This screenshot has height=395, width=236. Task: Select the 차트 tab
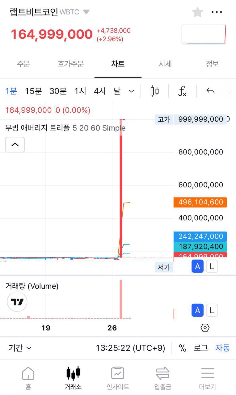click(118, 64)
